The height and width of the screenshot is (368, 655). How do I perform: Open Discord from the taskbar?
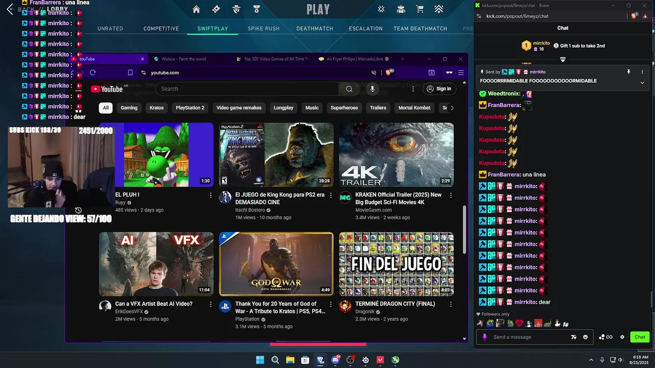tap(335, 360)
